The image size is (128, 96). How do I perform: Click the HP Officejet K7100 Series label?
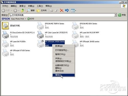pos(20,50)
